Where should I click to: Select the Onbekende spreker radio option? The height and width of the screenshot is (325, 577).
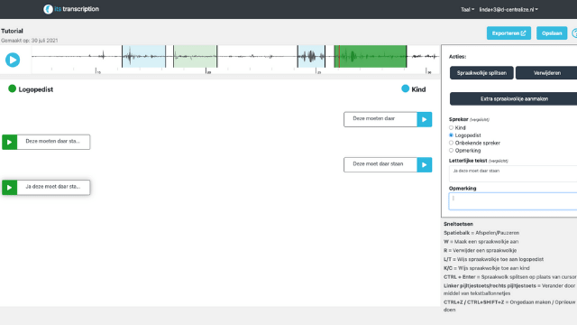[x=451, y=143]
